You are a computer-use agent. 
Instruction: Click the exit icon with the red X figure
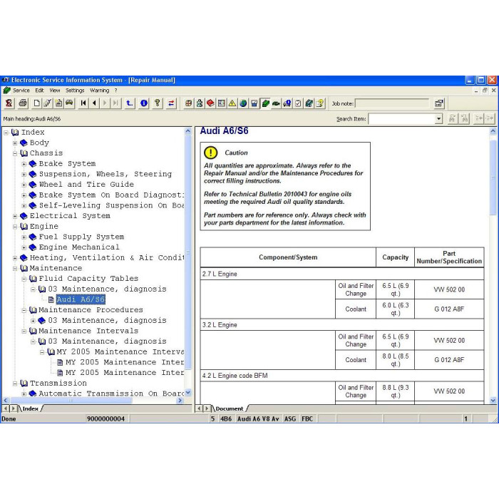click(x=9, y=103)
